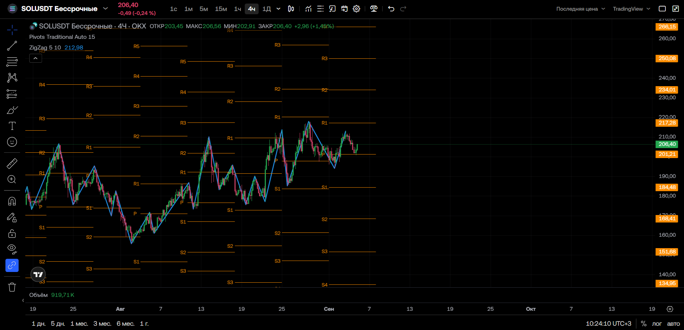Switch to the 1м timeframe
The width and height of the screenshot is (684, 330).
188,9
